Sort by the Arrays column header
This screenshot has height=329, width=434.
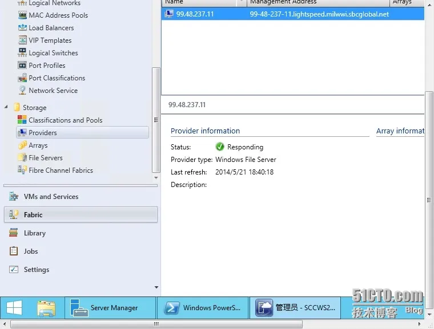(x=407, y=2)
